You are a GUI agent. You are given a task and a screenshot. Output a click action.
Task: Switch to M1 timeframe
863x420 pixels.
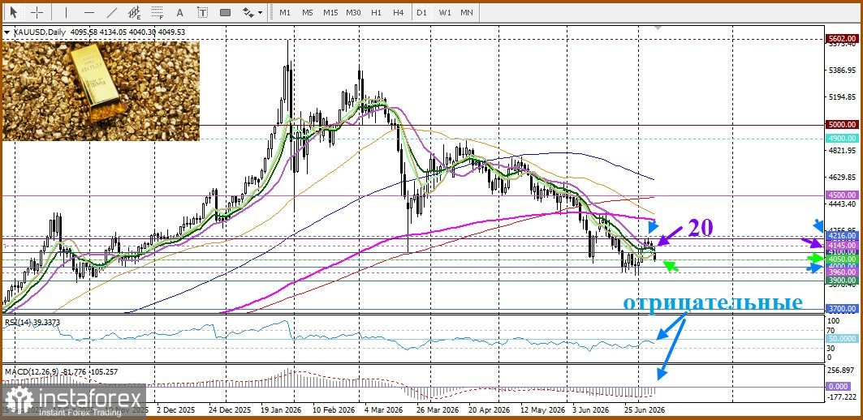pyautogui.click(x=284, y=12)
